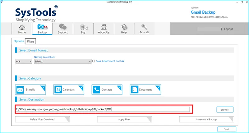Click the Select Destination heading
This screenshot has height=133, width=249.
tap(32, 99)
